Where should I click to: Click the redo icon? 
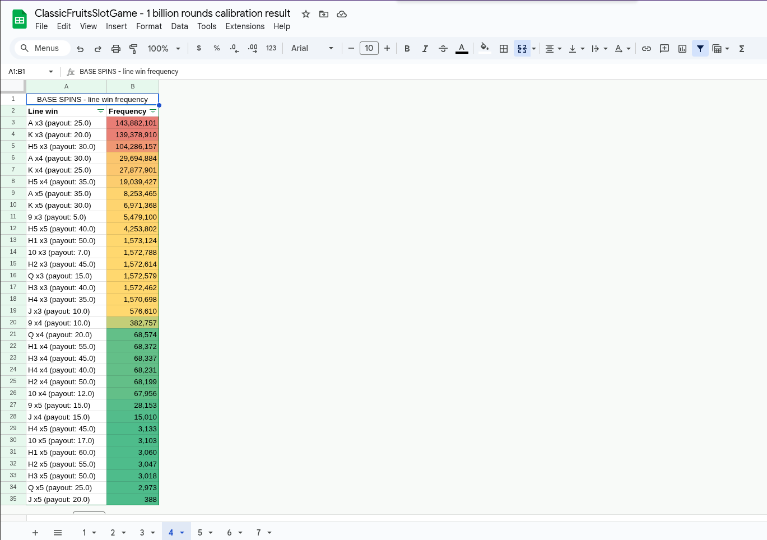click(x=98, y=49)
